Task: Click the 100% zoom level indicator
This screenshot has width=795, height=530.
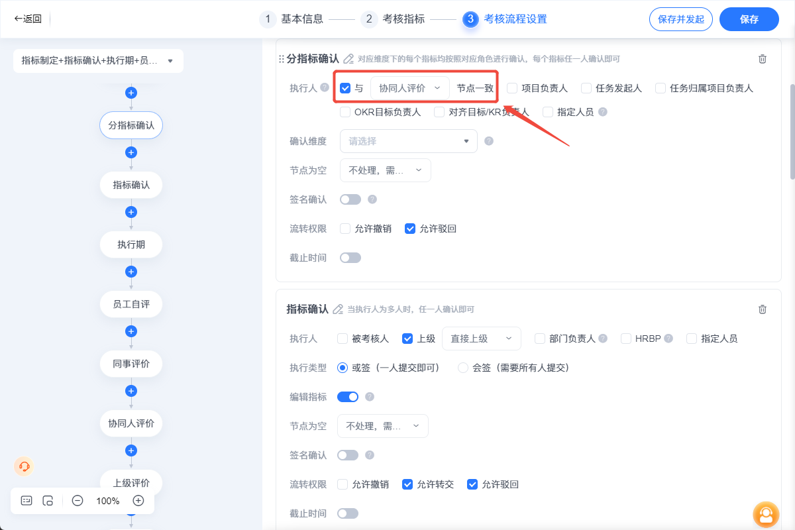Action: [x=108, y=501]
